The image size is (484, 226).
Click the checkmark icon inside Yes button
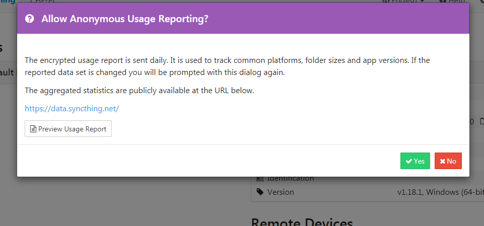coord(409,161)
